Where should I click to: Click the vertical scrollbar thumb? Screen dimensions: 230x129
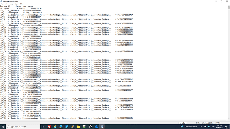[229, 8]
